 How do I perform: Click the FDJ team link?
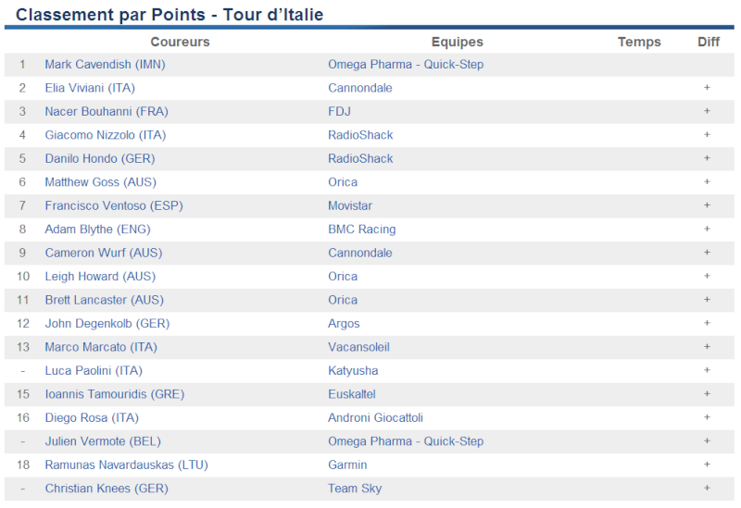pyautogui.click(x=339, y=112)
